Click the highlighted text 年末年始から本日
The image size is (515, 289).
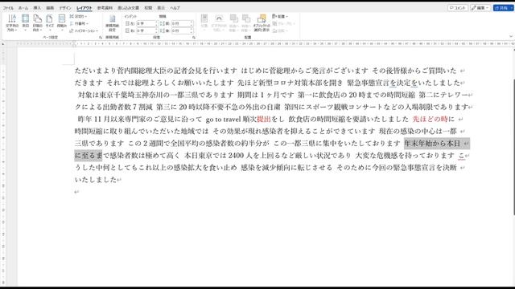432,144
